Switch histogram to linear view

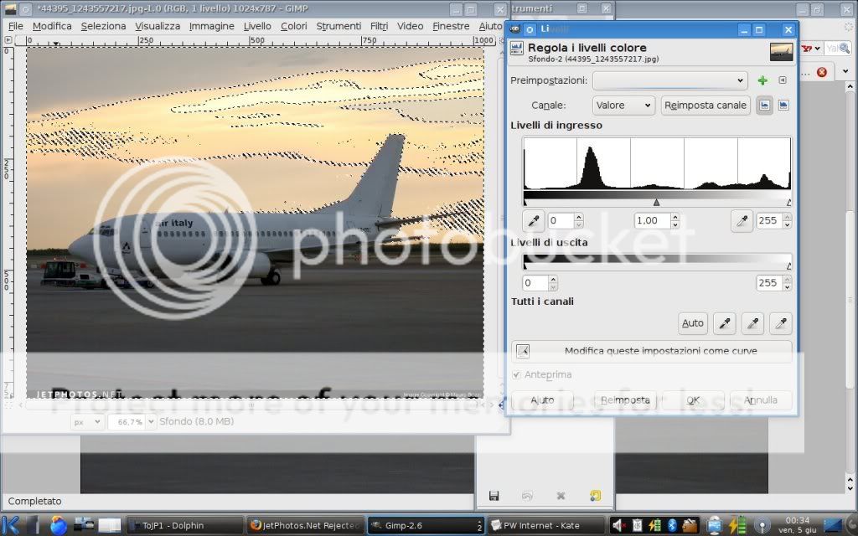[x=764, y=105]
